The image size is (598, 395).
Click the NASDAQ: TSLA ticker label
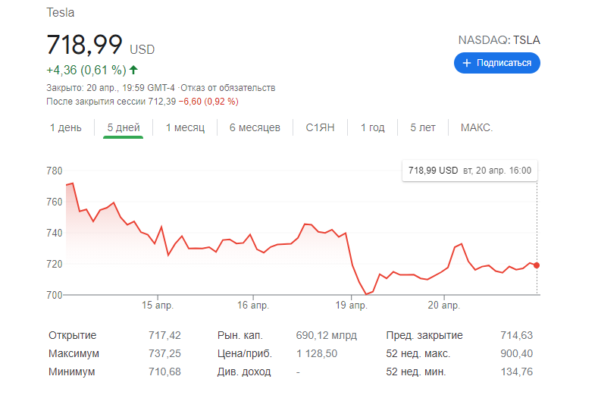click(499, 40)
